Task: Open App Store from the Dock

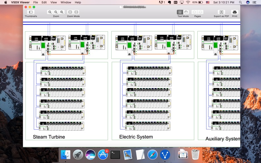Action: (x=103, y=155)
